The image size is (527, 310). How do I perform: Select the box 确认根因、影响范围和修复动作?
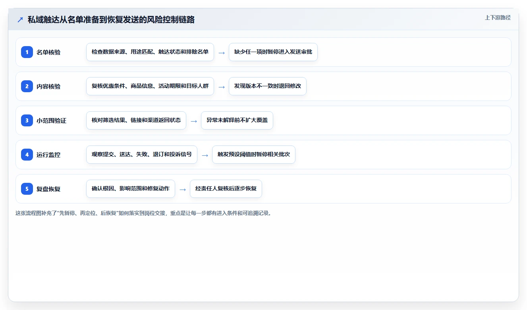[x=131, y=189]
